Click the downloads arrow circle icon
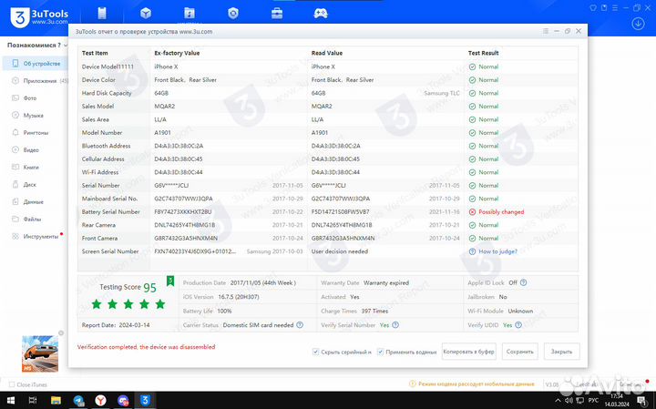 (x=638, y=24)
